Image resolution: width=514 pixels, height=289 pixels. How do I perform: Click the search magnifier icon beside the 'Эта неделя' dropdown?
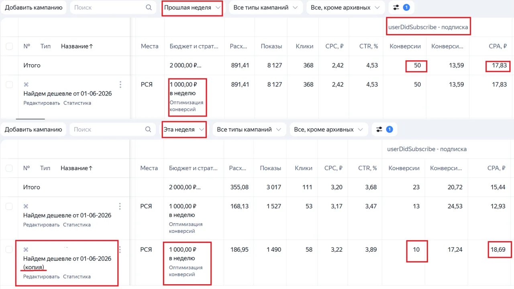(x=148, y=129)
